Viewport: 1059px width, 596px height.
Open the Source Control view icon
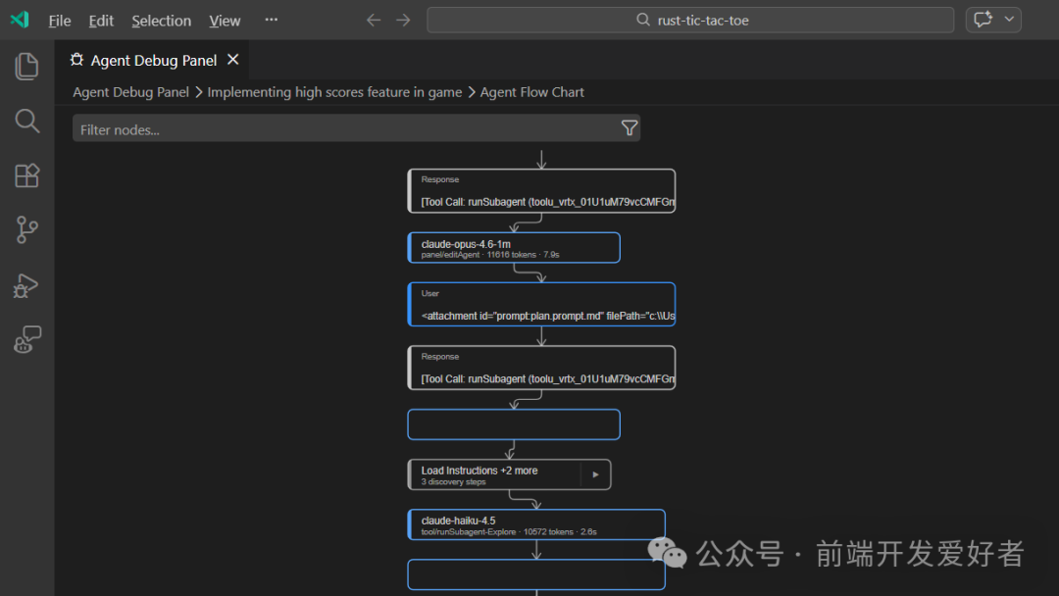[x=26, y=230]
